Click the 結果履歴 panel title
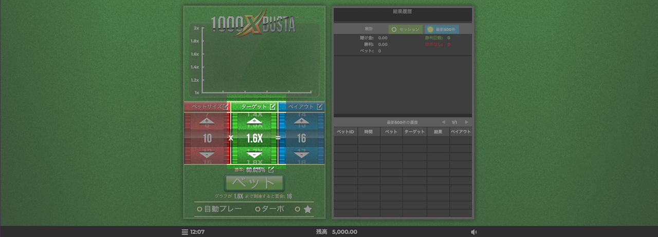This screenshot has width=658, height=237. tap(403, 11)
